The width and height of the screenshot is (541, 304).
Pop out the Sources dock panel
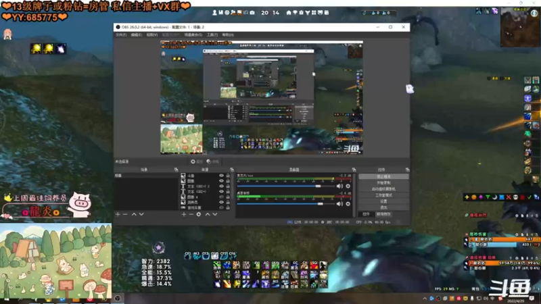232,170
